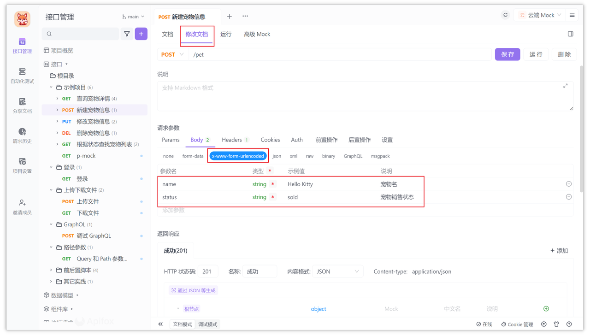Collapse the 示例项目 folder

coord(51,87)
